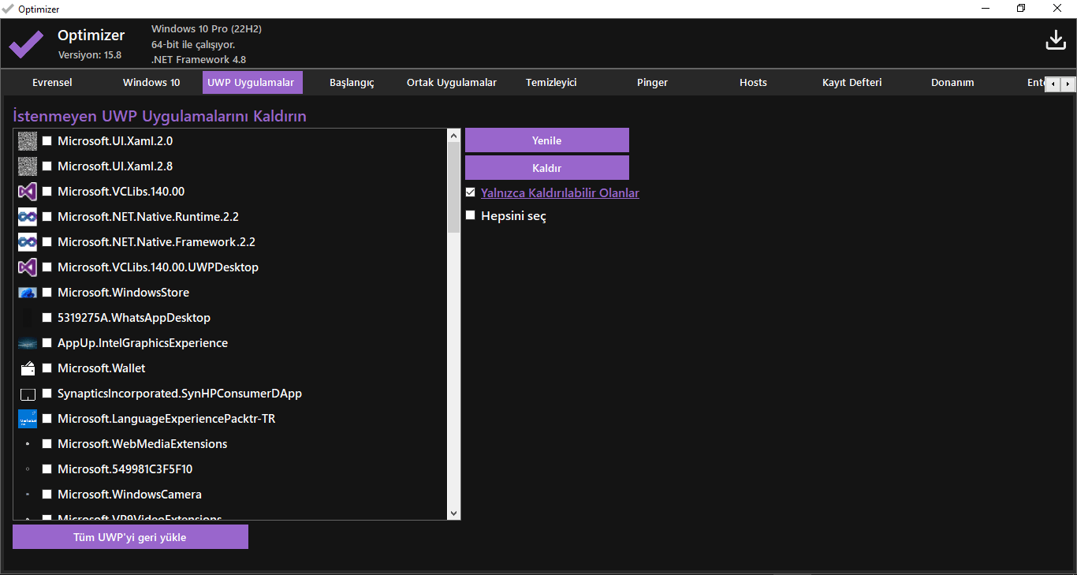Open the Başlangıç tab

[x=352, y=82]
